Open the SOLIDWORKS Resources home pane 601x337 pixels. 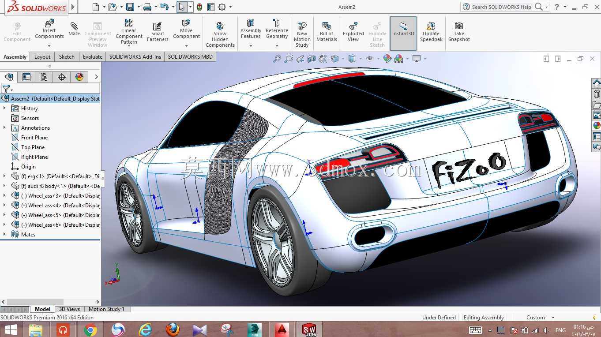coord(597,84)
